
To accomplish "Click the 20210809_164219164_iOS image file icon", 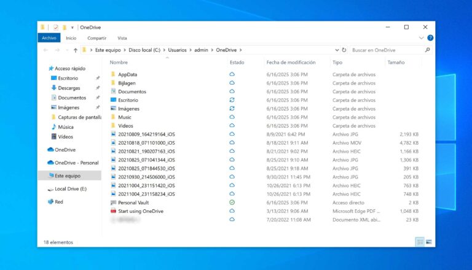I will point(113,134).
